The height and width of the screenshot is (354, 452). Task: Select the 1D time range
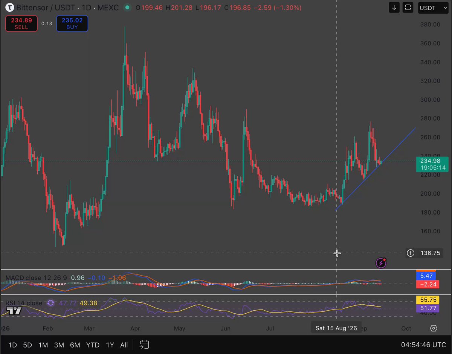[13, 345]
